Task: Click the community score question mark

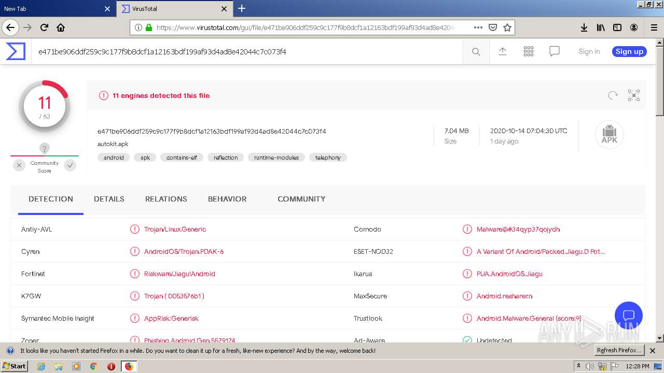Action: pos(45,149)
